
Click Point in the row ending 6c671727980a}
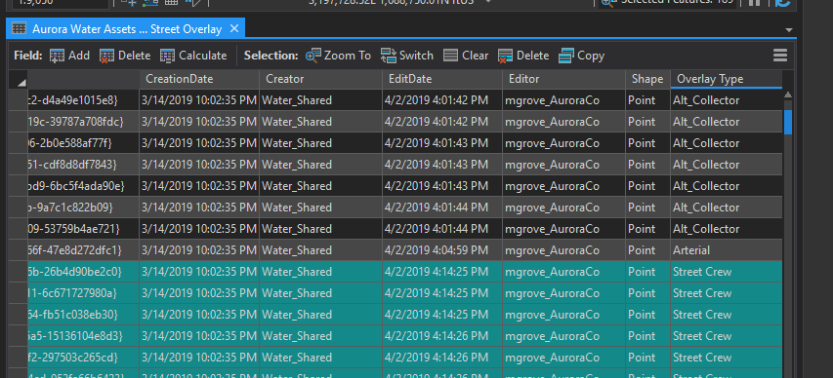click(647, 292)
